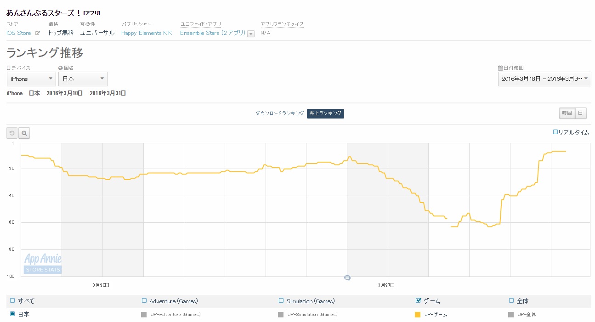Select the 日 granularity button
Image resolution: width=595 pixels, height=322 pixels.
pyautogui.click(x=580, y=113)
